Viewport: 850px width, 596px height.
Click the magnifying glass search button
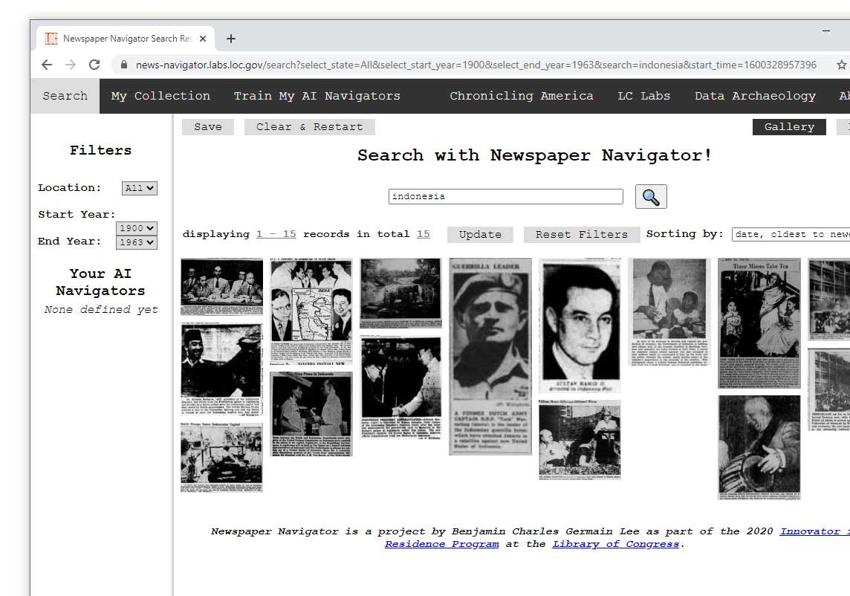(x=651, y=197)
